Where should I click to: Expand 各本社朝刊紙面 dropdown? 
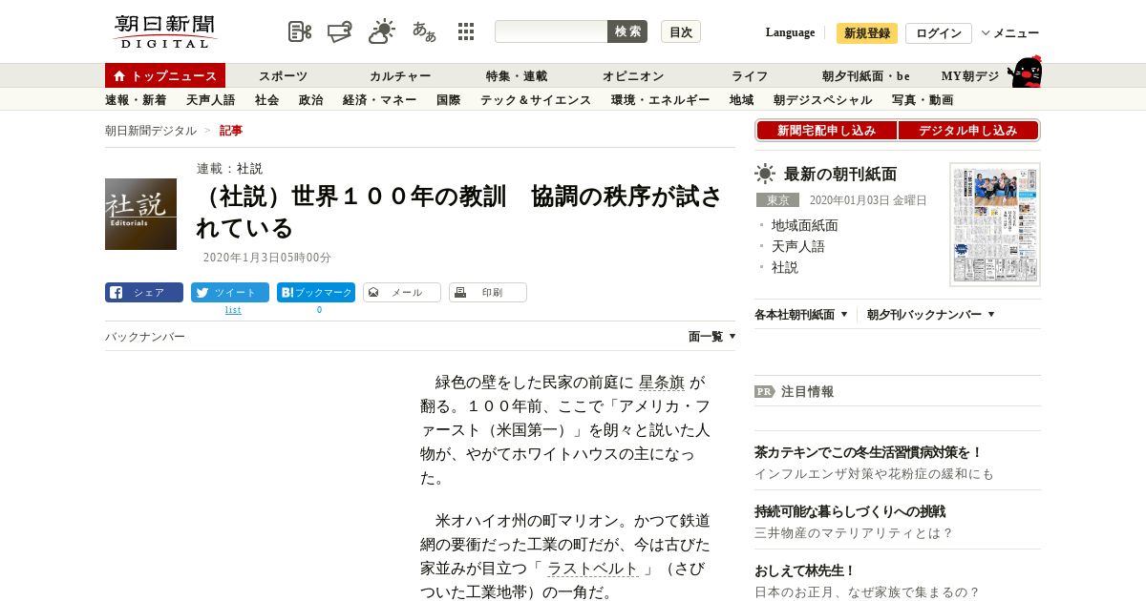point(801,314)
